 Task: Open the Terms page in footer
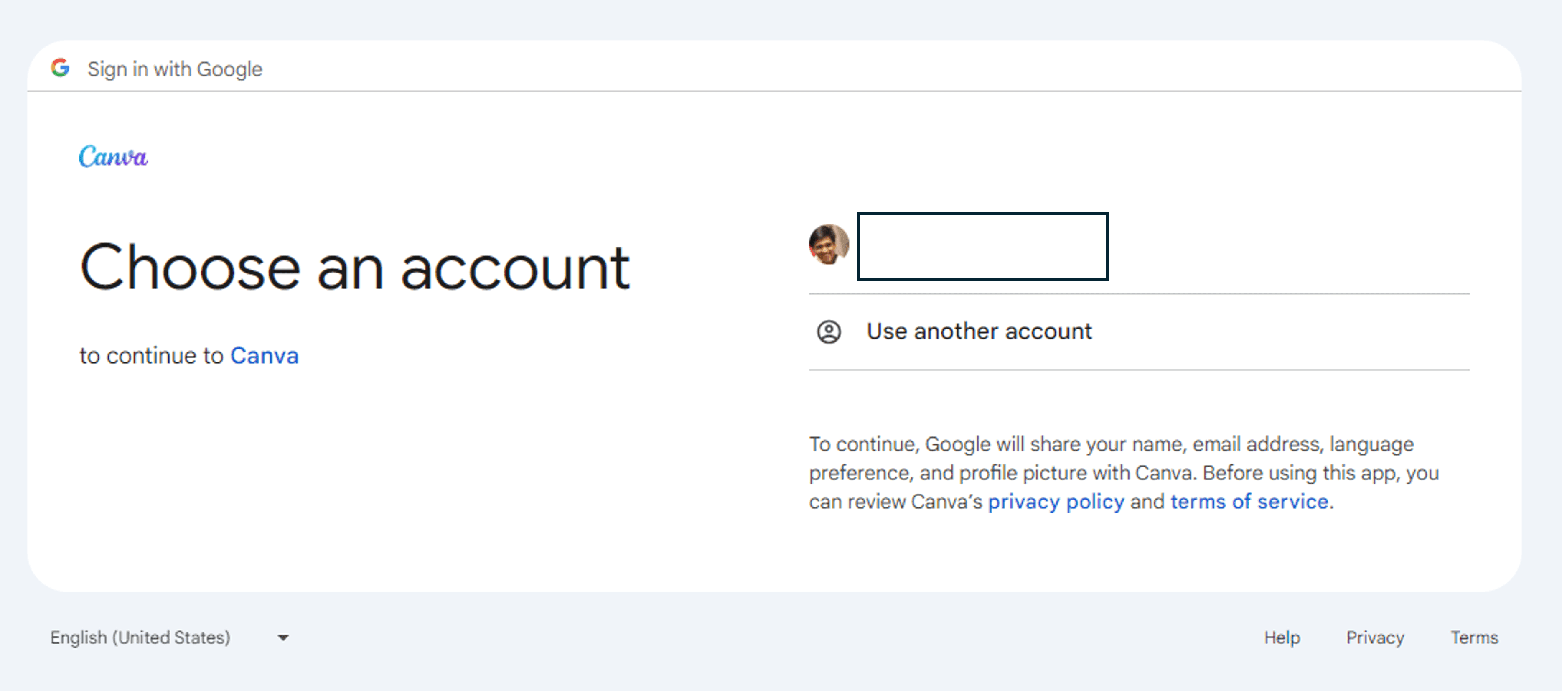coord(1475,637)
